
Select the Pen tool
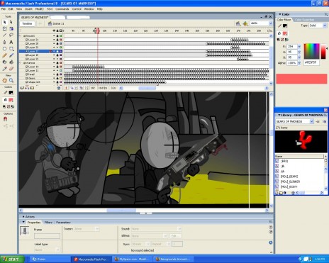coord(4,42)
